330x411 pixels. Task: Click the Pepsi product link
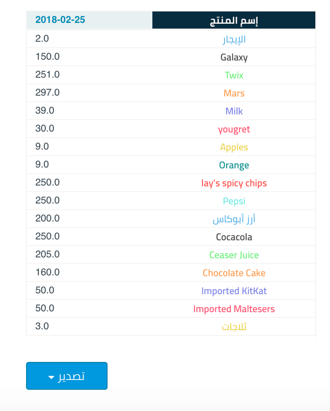pyautogui.click(x=234, y=201)
